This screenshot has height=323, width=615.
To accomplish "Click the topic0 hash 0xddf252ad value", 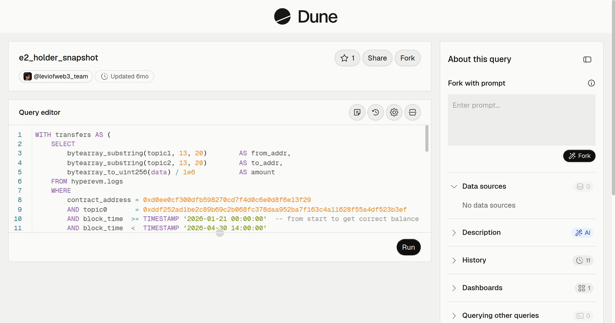I will point(275,210).
